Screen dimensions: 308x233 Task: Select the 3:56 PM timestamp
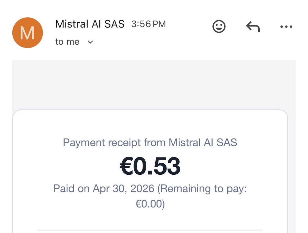tap(148, 24)
